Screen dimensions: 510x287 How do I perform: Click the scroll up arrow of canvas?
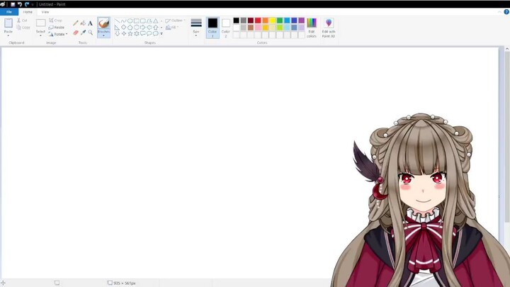[507, 49]
